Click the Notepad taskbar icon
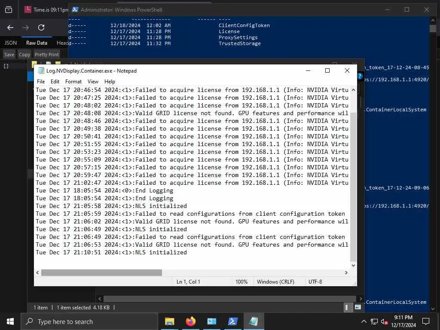This screenshot has width=440, height=330. pos(254,321)
